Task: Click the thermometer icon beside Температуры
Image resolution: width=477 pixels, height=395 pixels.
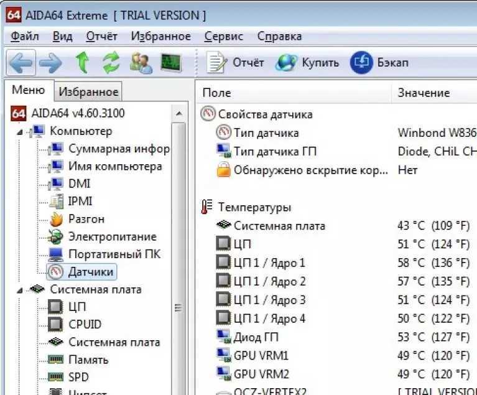Action: 207,207
